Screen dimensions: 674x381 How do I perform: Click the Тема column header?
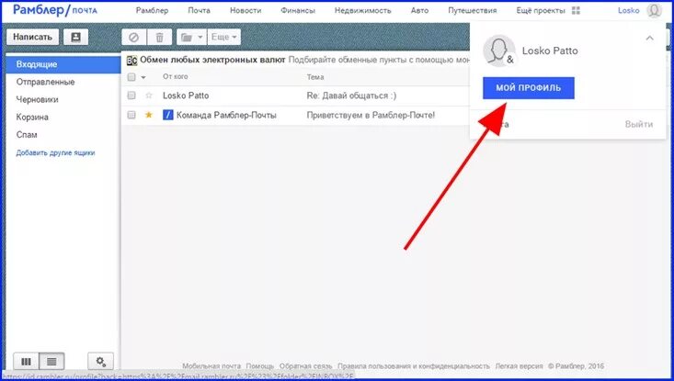(315, 77)
